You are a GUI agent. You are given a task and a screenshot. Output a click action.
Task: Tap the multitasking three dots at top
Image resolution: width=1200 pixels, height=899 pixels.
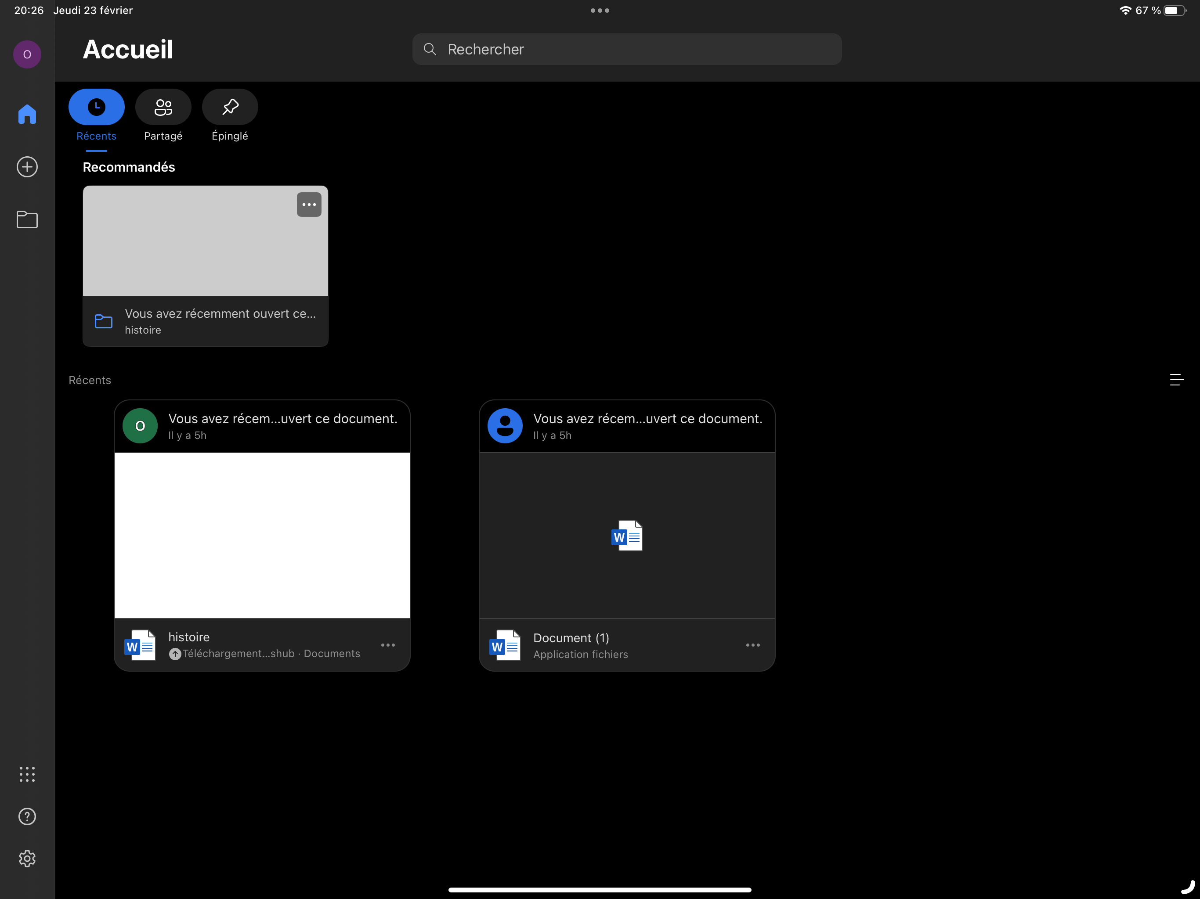[x=600, y=10]
